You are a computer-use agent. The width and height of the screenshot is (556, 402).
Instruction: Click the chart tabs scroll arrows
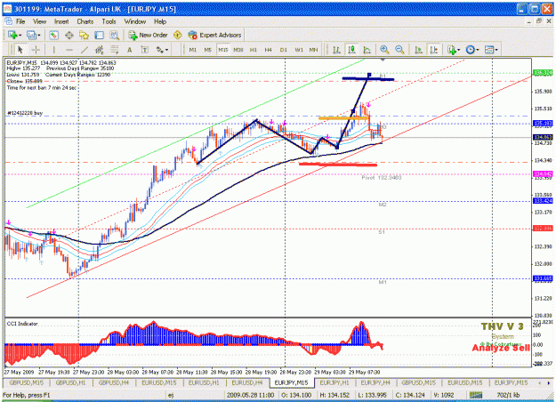coord(544,382)
